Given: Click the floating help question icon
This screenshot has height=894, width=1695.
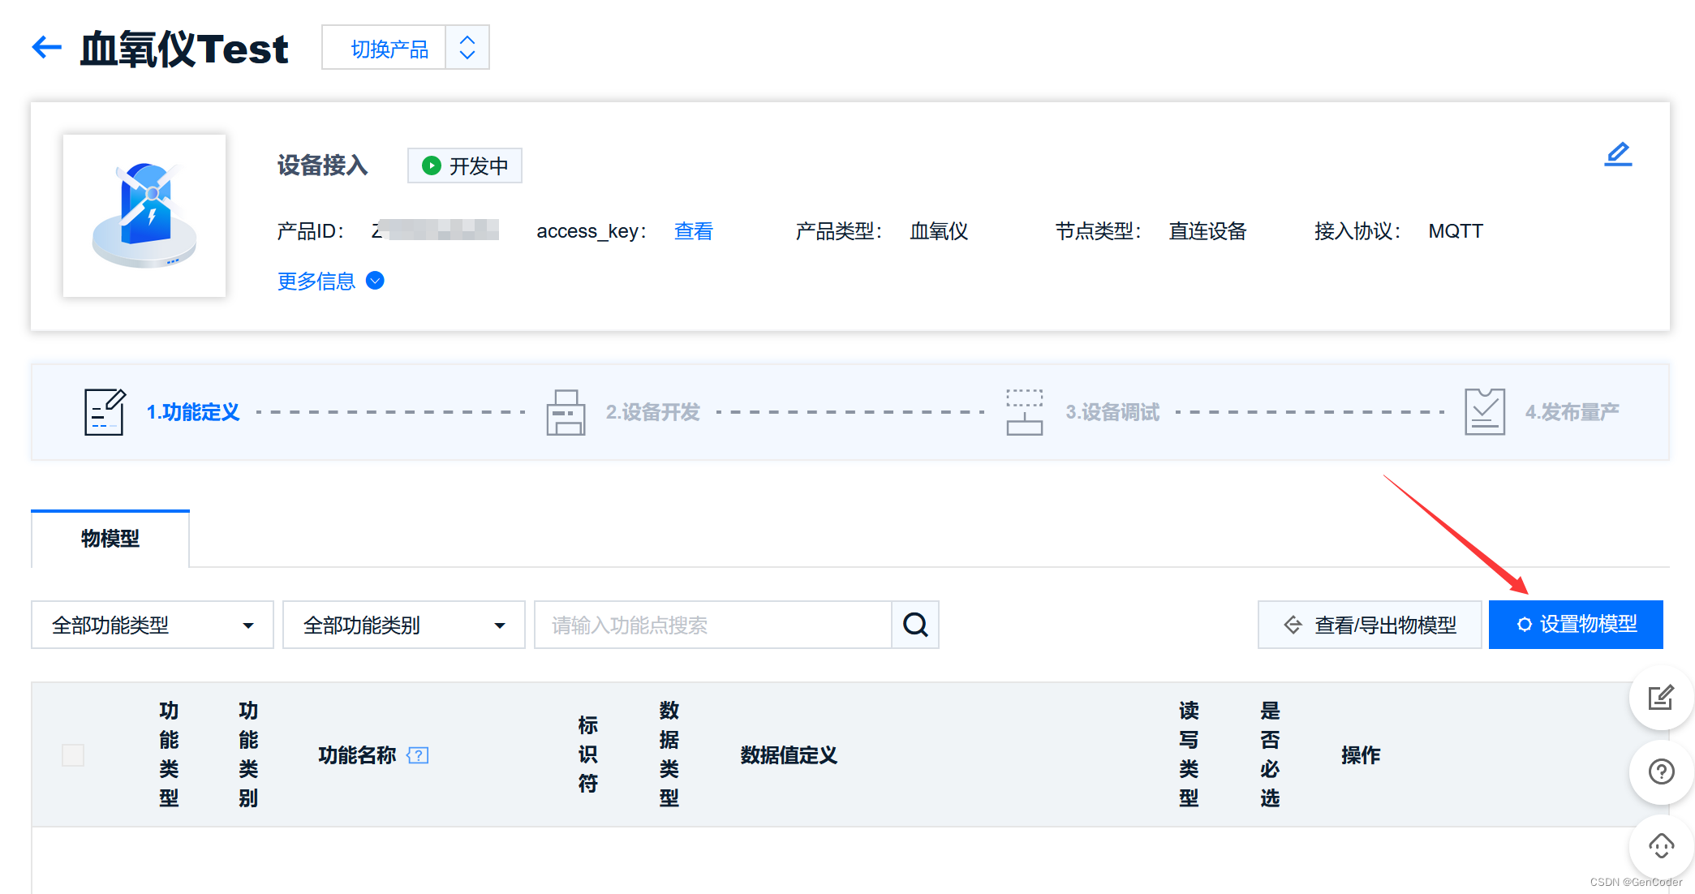Looking at the screenshot, I should pos(1660,772).
